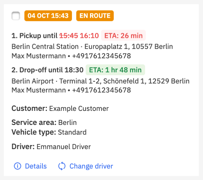Click the Drop-off until 18:30 heading

click(x=48, y=70)
